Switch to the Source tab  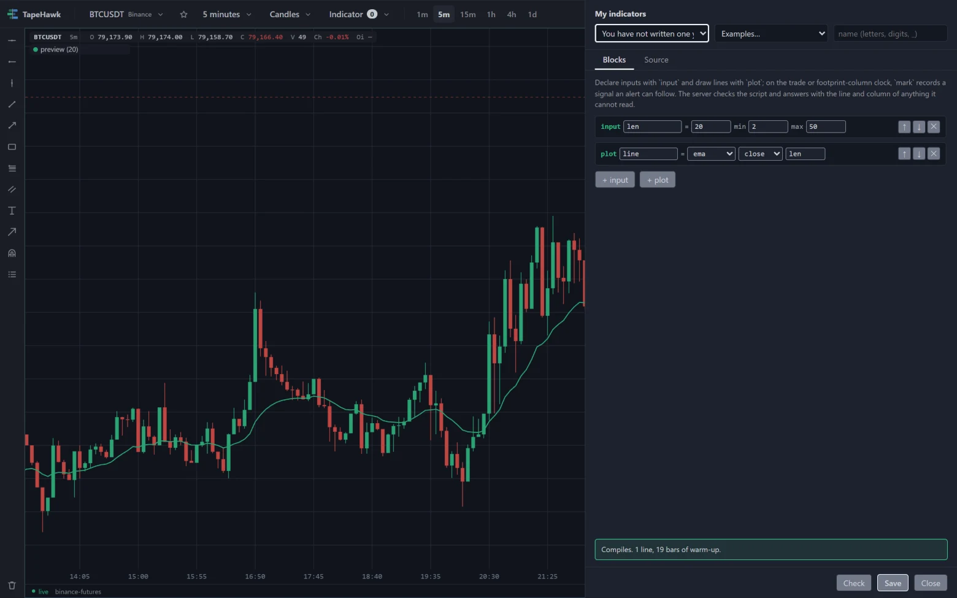[656, 60]
